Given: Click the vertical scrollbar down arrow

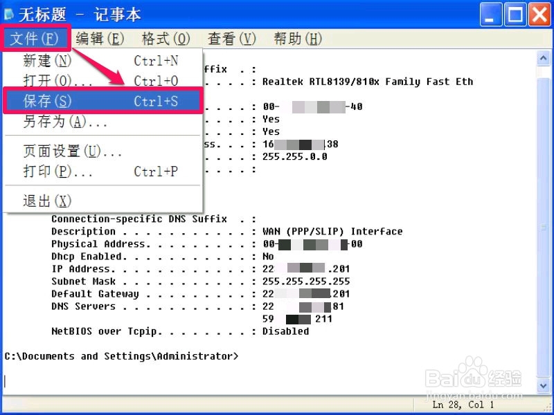Looking at the screenshot, I should coord(544,385).
